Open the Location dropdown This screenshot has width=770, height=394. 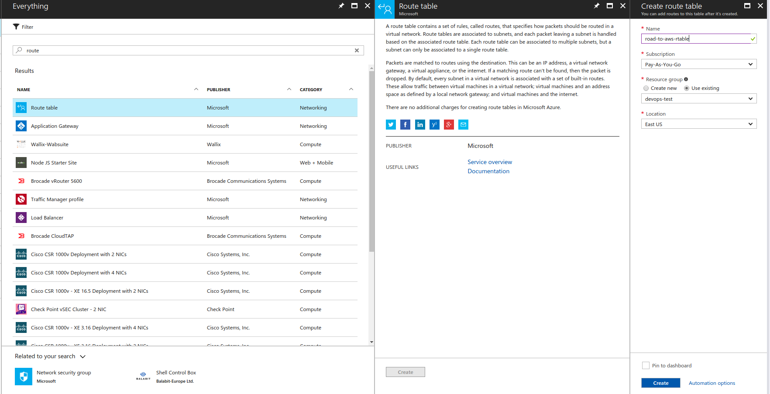point(699,124)
